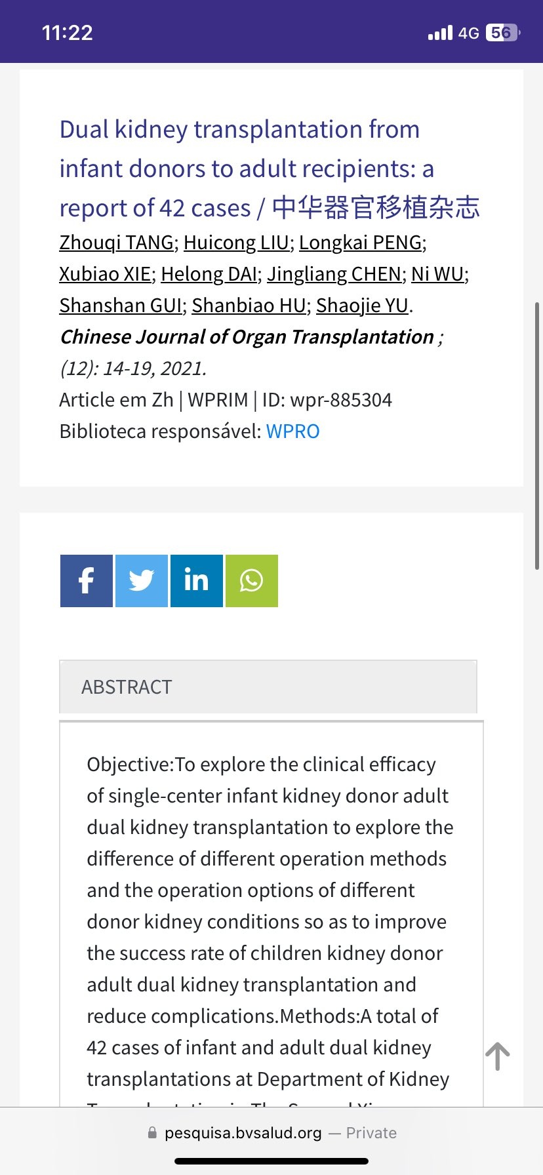
Task: Tap the cellular signal bars icon
Action: (x=440, y=33)
